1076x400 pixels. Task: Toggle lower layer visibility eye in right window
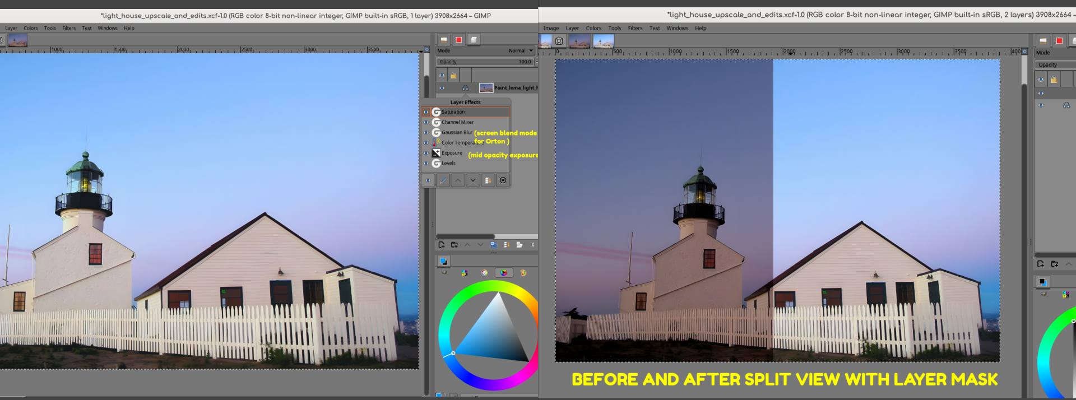pyautogui.click(x=1041, y=105)
